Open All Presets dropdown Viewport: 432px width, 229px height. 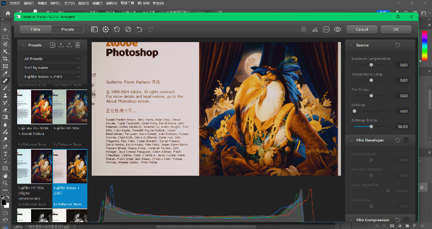pos(52,59)
